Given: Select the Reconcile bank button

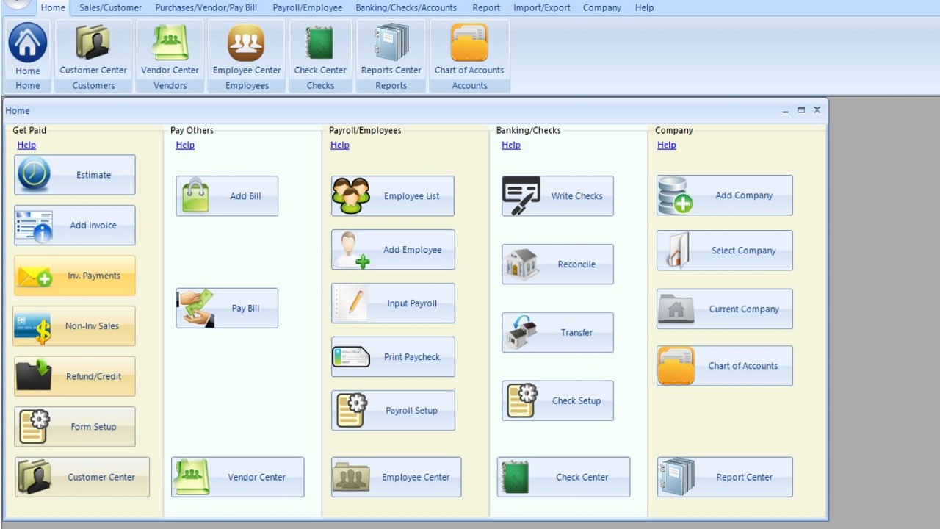Looking at the screenshot, I should (x=557, y=264).
